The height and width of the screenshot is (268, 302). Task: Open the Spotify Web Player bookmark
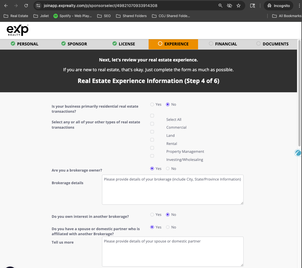pyautogui.click(x=72, y=16)
